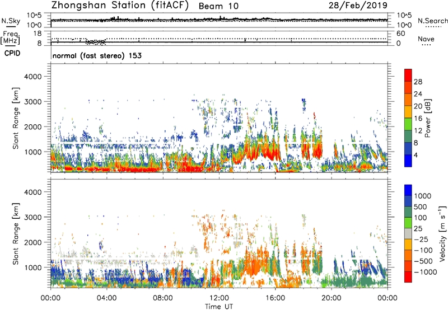Click the gray segment of velocity colorbar
Screen dimensions: 448x310
[408, 234]
